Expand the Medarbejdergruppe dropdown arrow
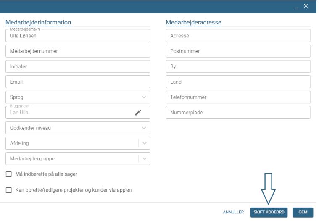The width and height of the screenshot is (319, 221). click(x=144, y=159)
